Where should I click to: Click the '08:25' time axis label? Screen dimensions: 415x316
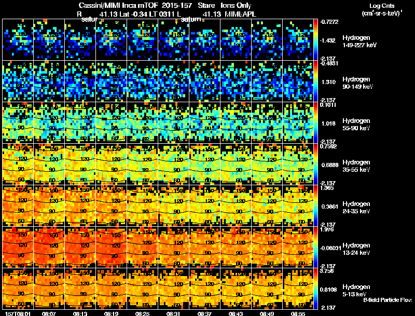click(142, 313)
